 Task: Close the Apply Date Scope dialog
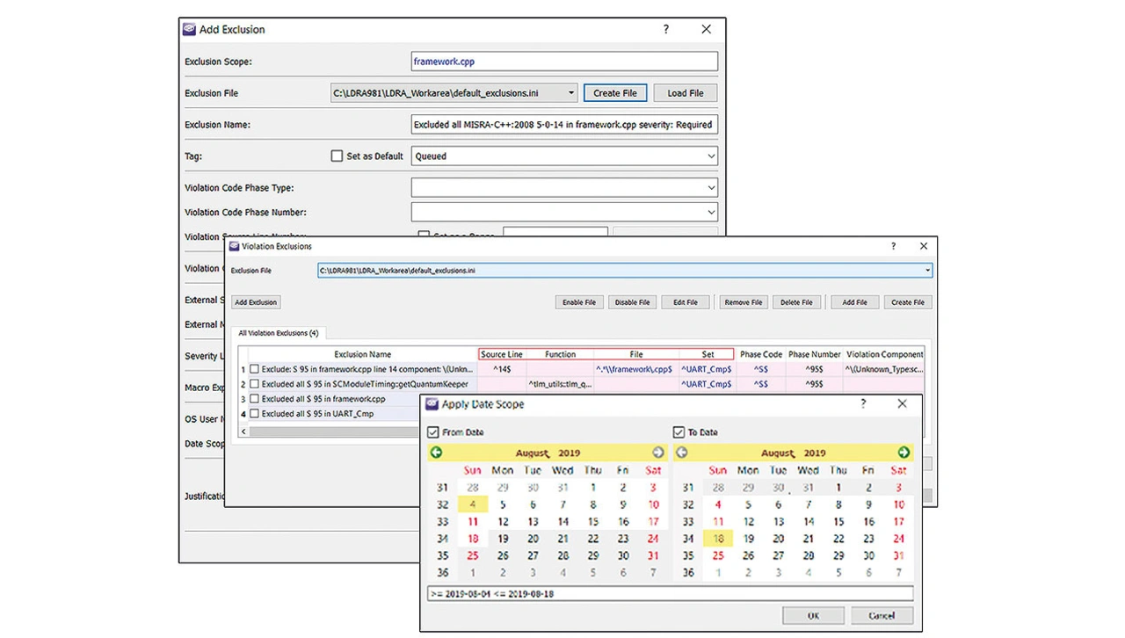click(902, 404)
